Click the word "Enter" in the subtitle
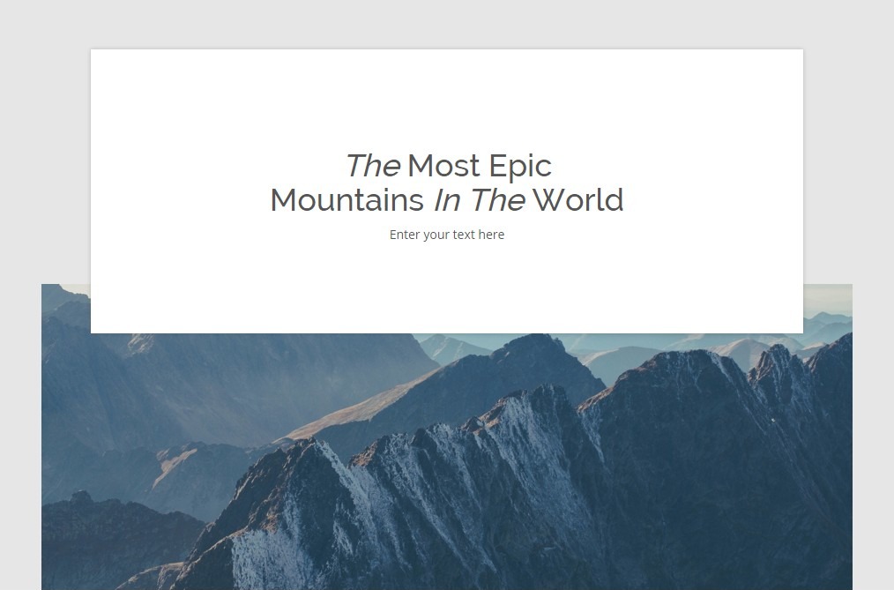The width and height of the screenshot is (894, 590). pyautogui.click(x=404, y=235)
